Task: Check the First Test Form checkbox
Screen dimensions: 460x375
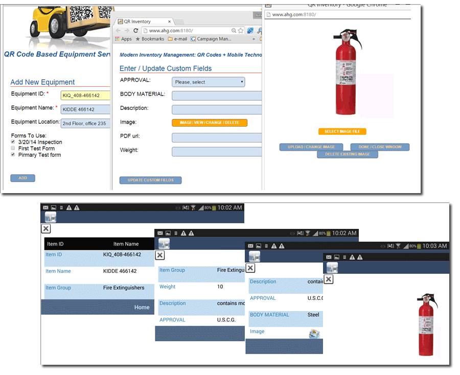Action: [x=13, y=148]
